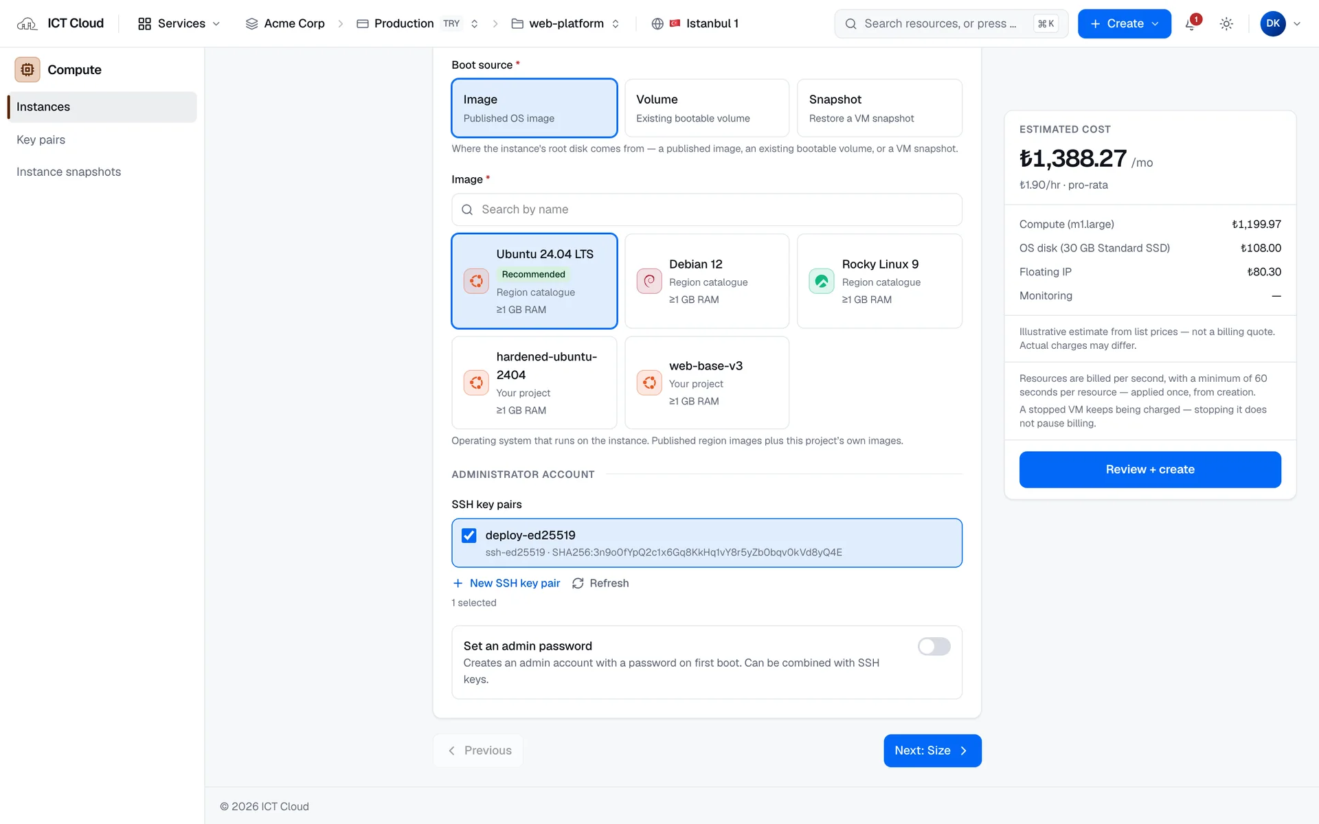The image size is (1319, 824).
Task: Click the plus icon for new SSH key
Action: (x=458, y=583)
